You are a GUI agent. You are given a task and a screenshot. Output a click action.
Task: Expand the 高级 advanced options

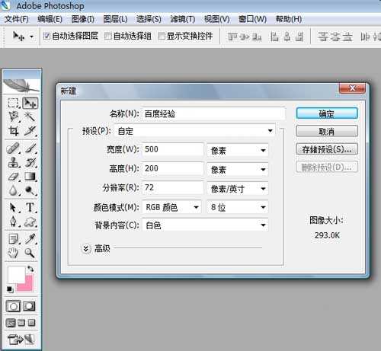(86, 248)
